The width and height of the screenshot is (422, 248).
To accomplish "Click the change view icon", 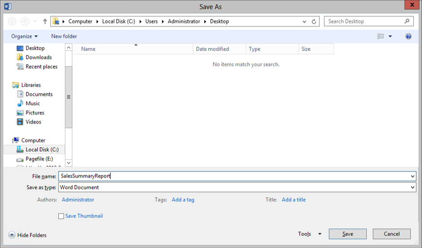I will 381,36.
